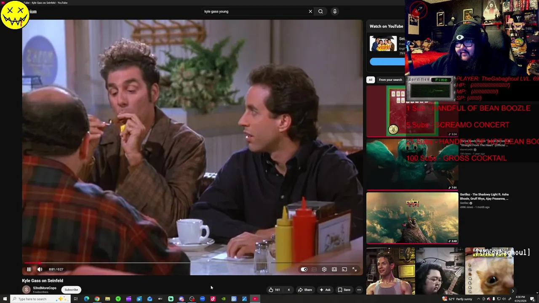Image resolution: width=539 pixels, height=303 pixels.
Task: Toggle the autoplay switch in player
Action: pos(304,269)
